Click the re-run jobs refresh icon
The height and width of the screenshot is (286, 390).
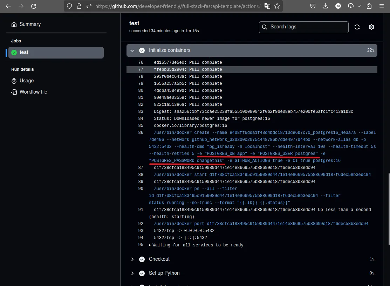[x=357, y=27]
